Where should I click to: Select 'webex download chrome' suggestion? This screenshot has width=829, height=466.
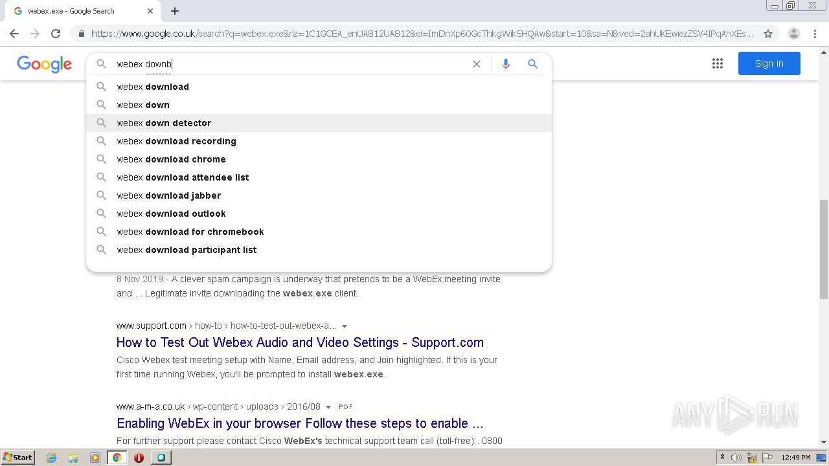click(x=319, y=159)
